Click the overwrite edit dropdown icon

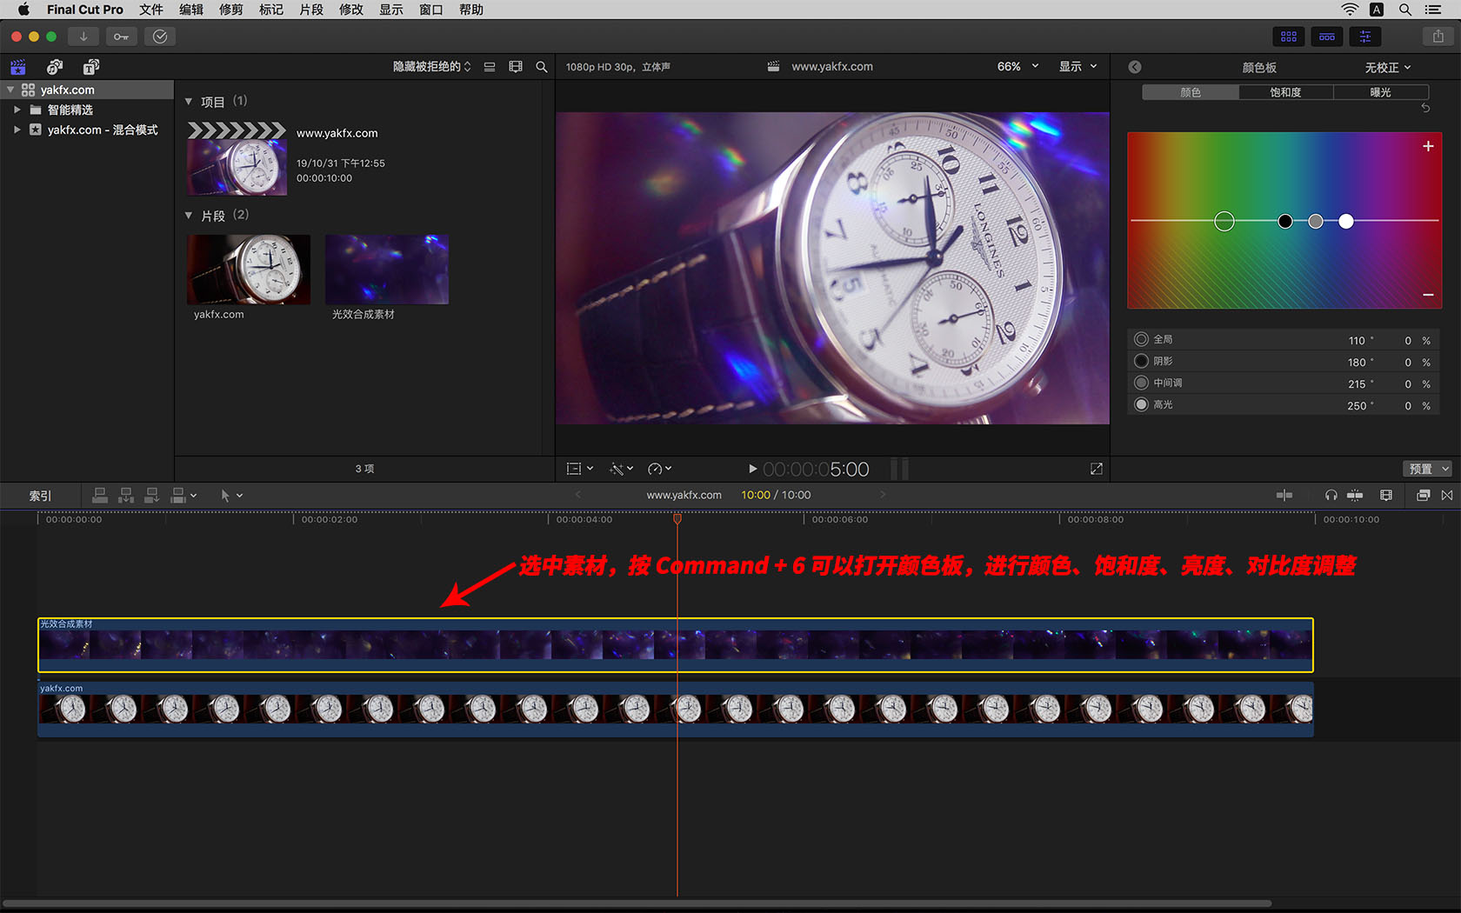click(x=183, y=496)
